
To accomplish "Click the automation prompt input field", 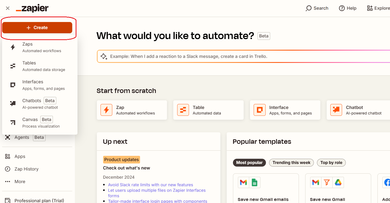I will pyautogui.click(x=243, y=56).
